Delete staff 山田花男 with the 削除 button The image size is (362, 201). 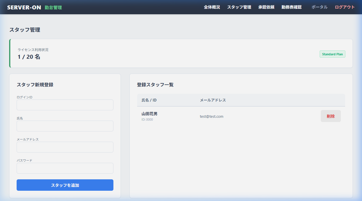point(330,116)
